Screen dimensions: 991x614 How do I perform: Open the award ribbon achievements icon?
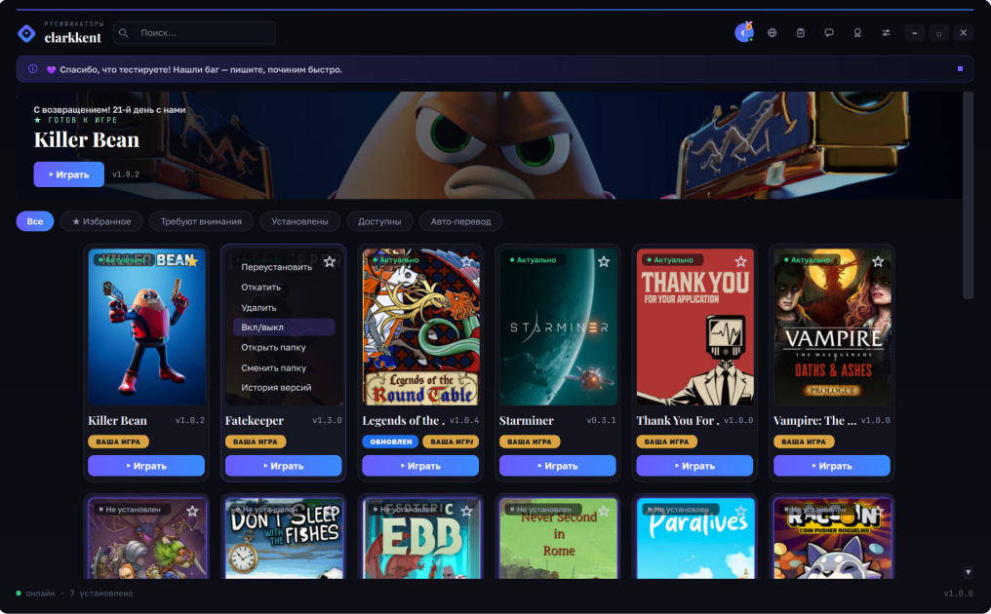pos(857,33)
